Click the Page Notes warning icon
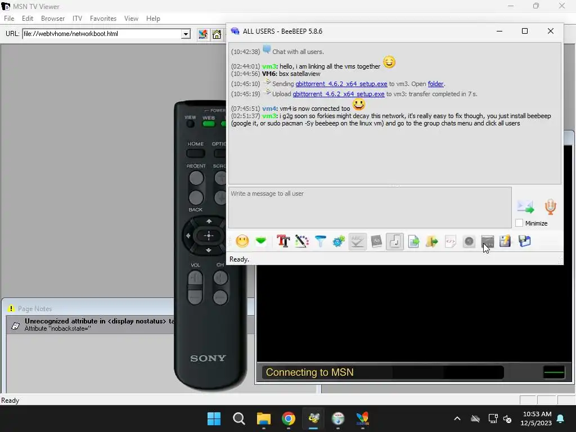 click(11, 309)
